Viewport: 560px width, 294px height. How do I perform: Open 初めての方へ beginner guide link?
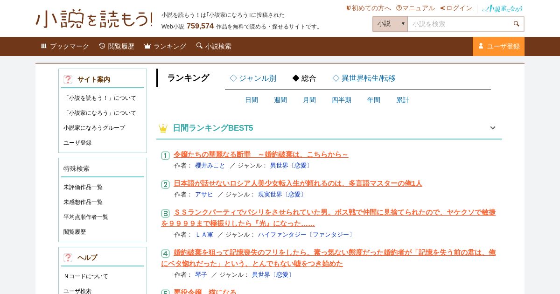tap(368, 8)
